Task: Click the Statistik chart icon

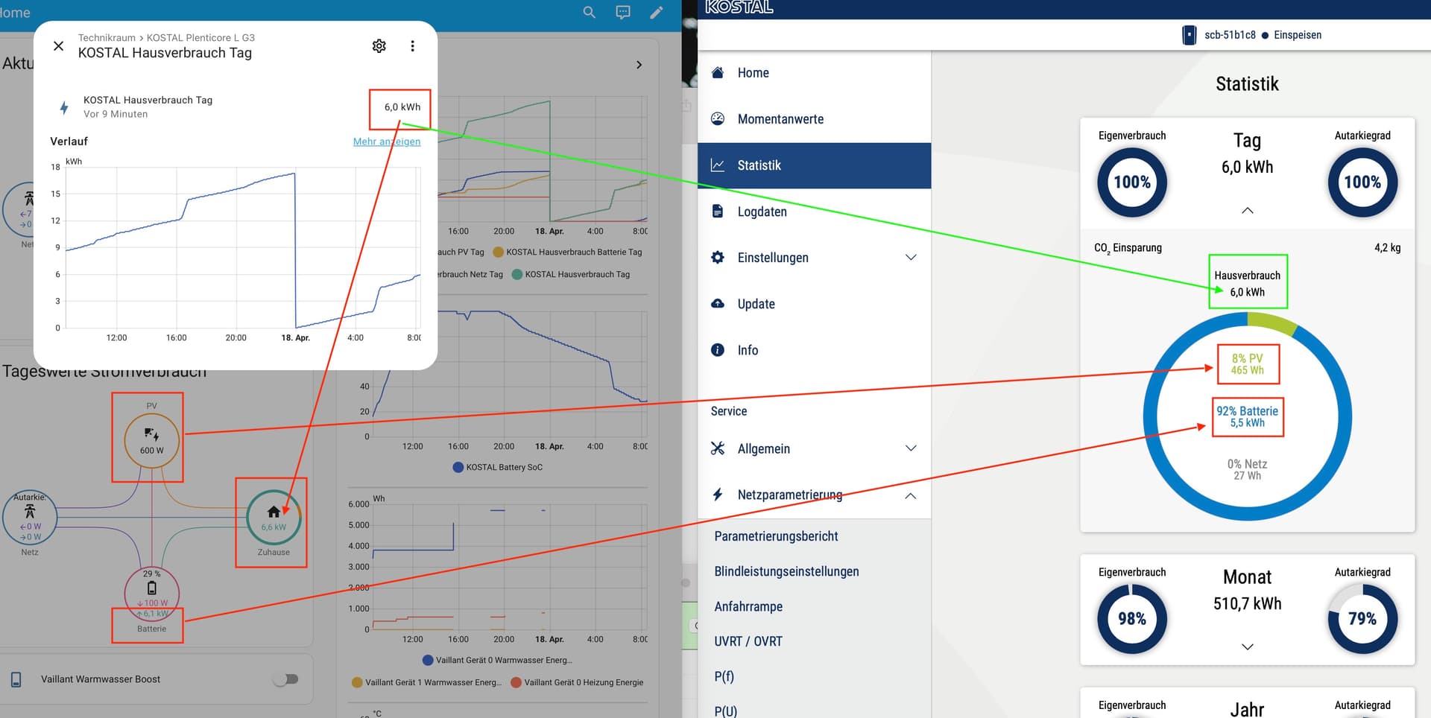Action: [x=718, y=165]
